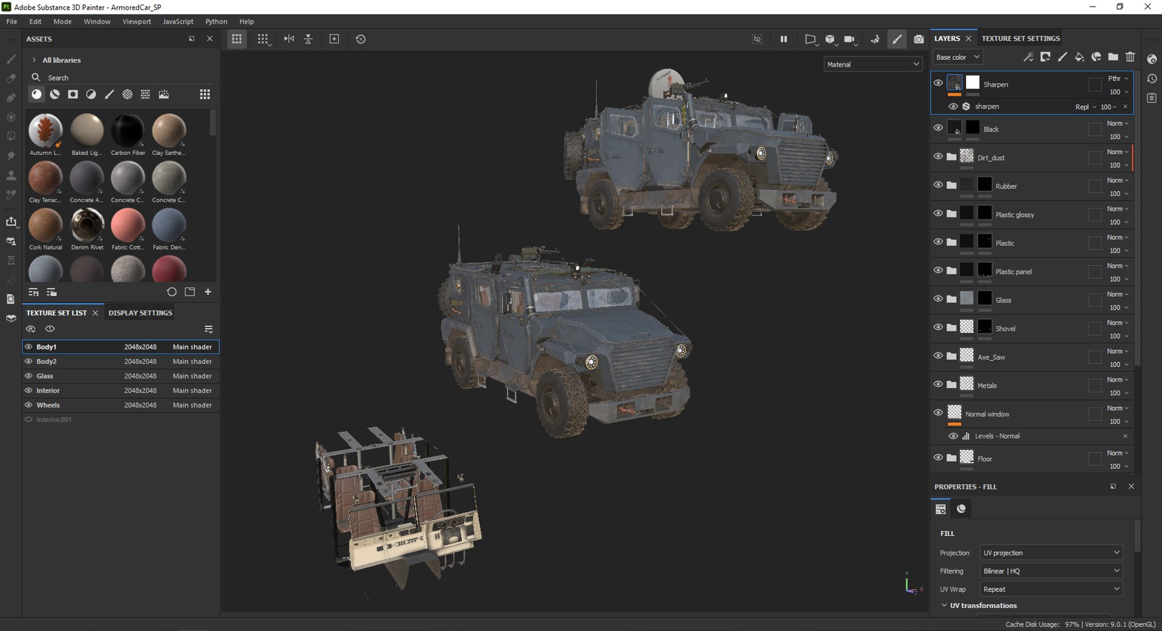
Task: Select the Interior texture set row
Action: coord(120,391)
